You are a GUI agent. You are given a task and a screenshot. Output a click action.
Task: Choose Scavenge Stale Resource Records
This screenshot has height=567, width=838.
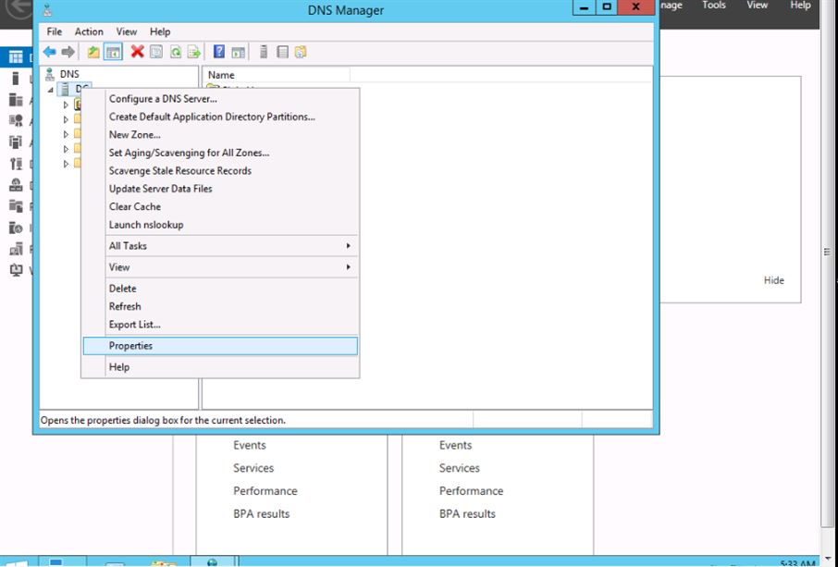pos(220,170)
